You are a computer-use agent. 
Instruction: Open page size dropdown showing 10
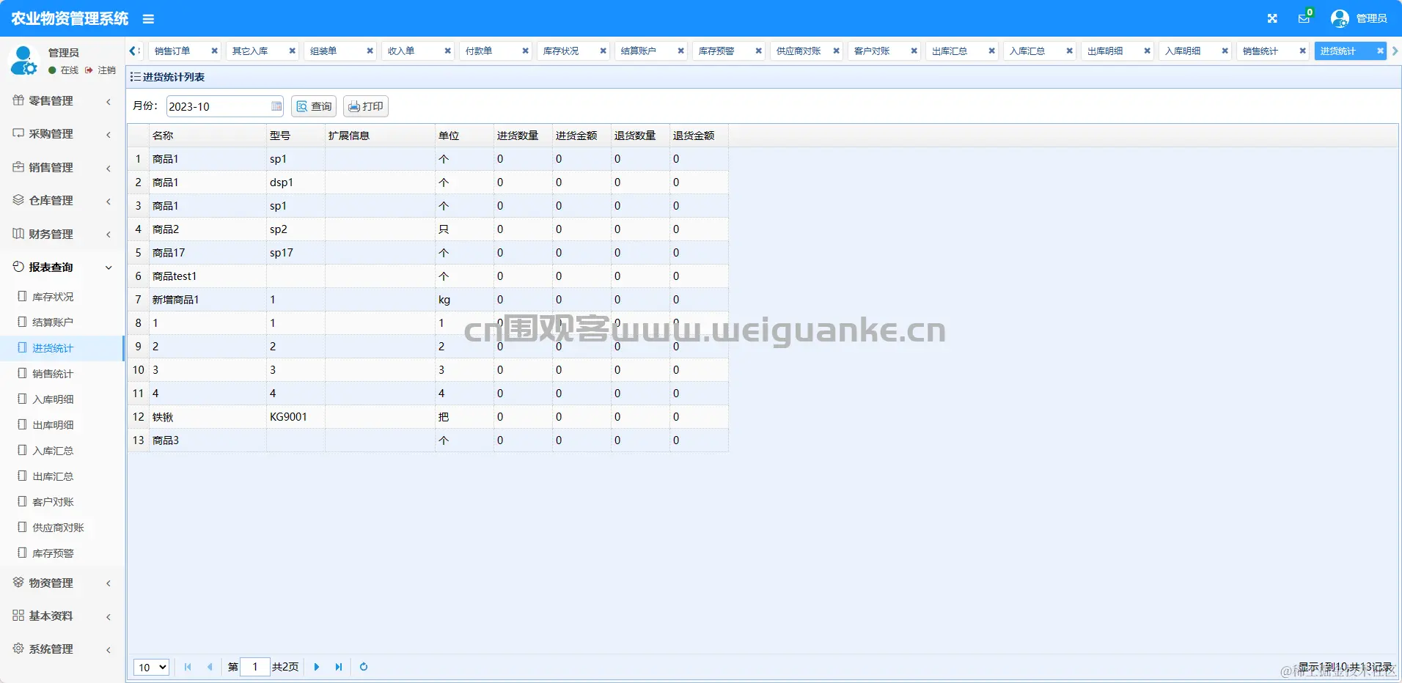(x=152, y=667)
